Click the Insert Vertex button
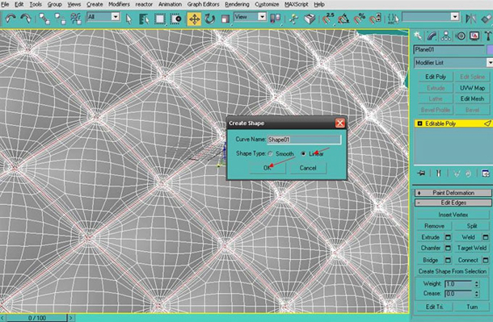This screenshot has height=322, width=493. pyautogui.click(x=453, y=215)
